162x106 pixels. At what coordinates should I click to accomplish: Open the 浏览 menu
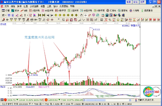click(x=13, y=6)
